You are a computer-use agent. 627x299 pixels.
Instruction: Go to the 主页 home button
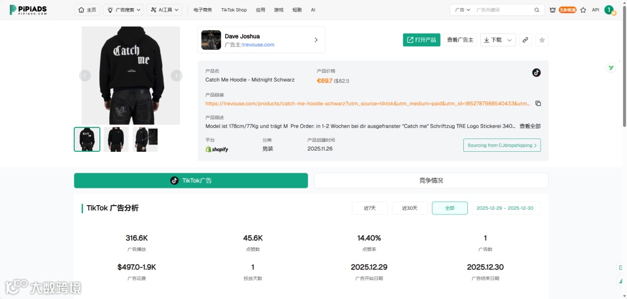pos(87,10)
